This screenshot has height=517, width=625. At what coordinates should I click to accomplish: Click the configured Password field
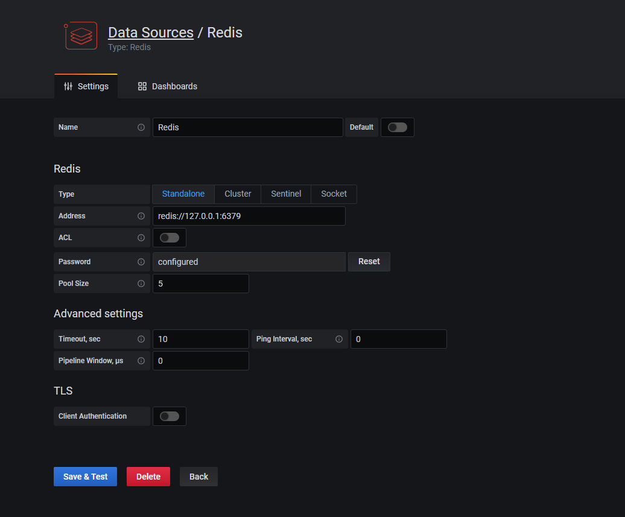(x=249, y=262)
